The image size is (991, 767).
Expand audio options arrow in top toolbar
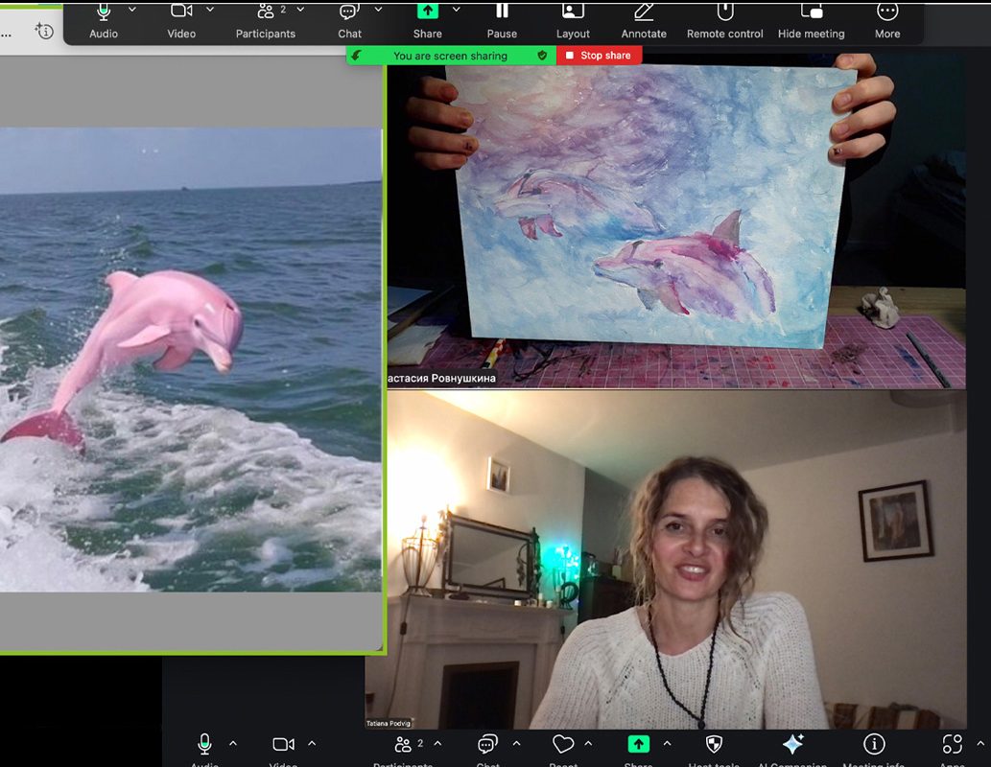(132, 10)
